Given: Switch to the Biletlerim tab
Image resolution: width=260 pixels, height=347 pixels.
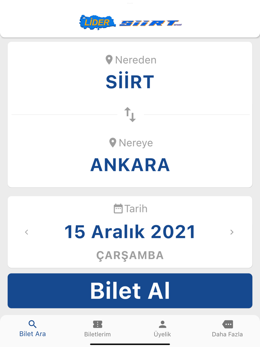Looking at the screenshot, I should coord(97,329).
